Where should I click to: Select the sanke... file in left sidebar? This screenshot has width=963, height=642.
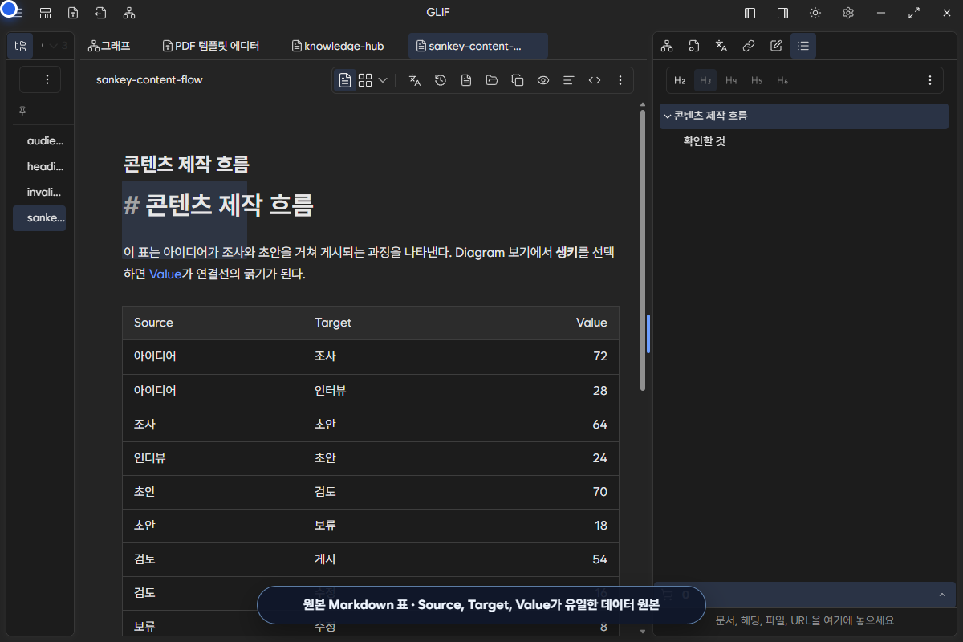point(39,217)
